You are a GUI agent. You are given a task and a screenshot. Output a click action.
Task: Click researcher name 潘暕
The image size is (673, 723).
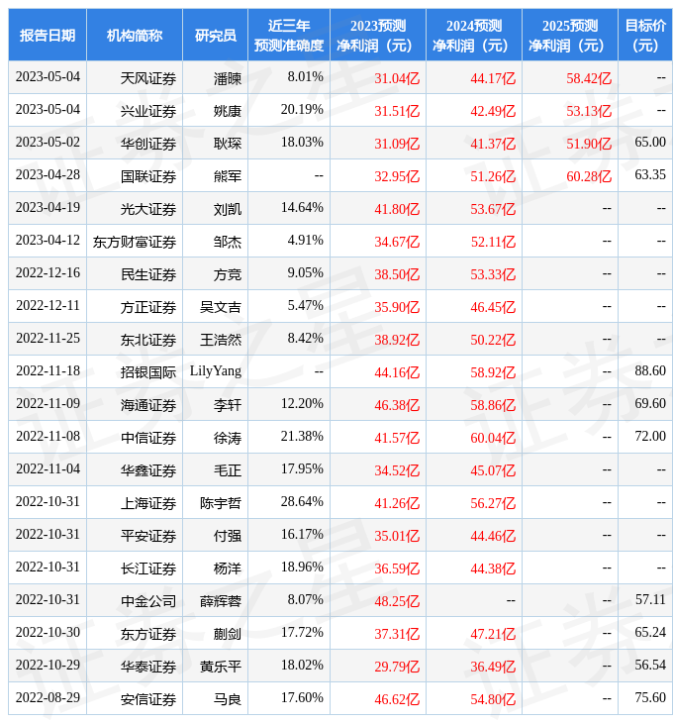point(228,78)
